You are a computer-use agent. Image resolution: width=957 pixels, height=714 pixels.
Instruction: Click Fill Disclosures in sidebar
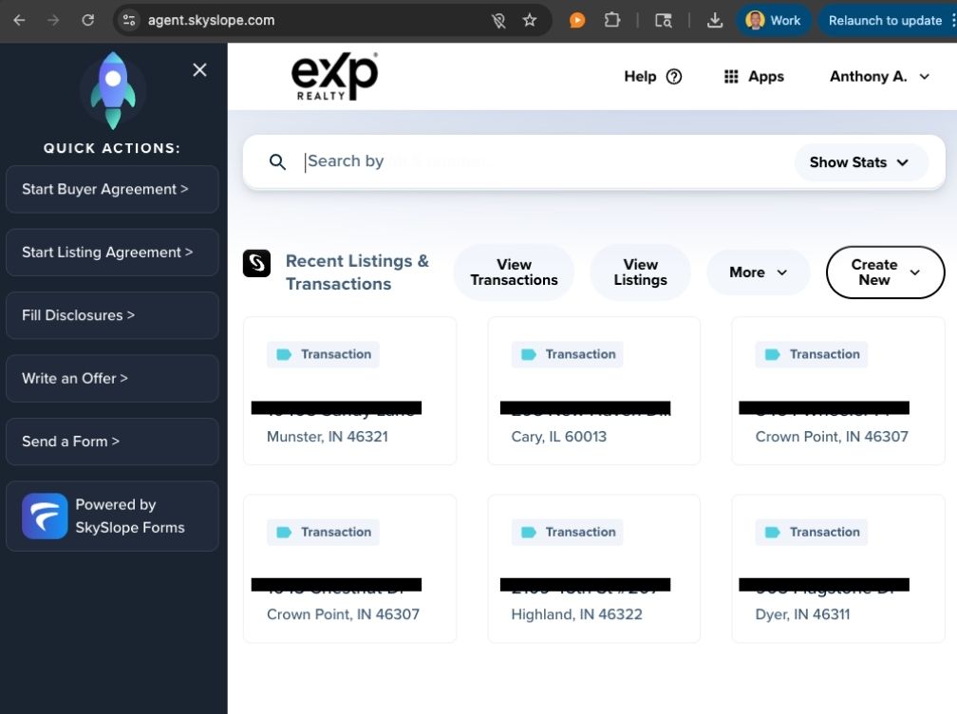(x=76, y=314)
